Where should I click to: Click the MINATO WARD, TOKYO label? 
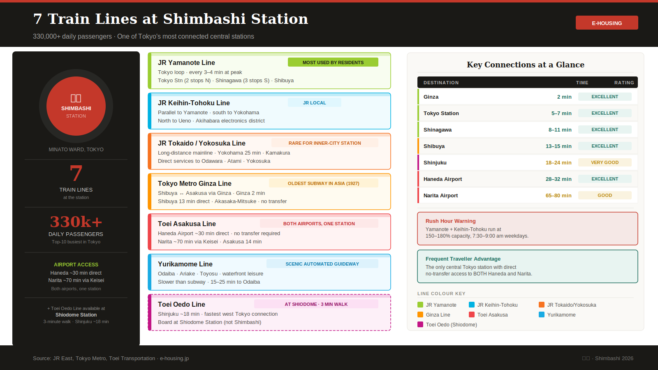(x=76, y=150)
